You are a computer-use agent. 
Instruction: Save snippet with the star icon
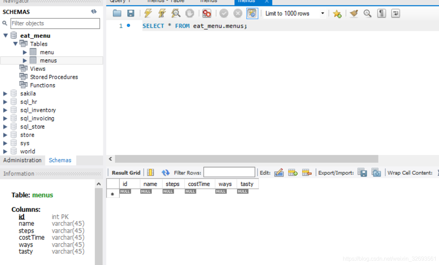tap(337, 14)
